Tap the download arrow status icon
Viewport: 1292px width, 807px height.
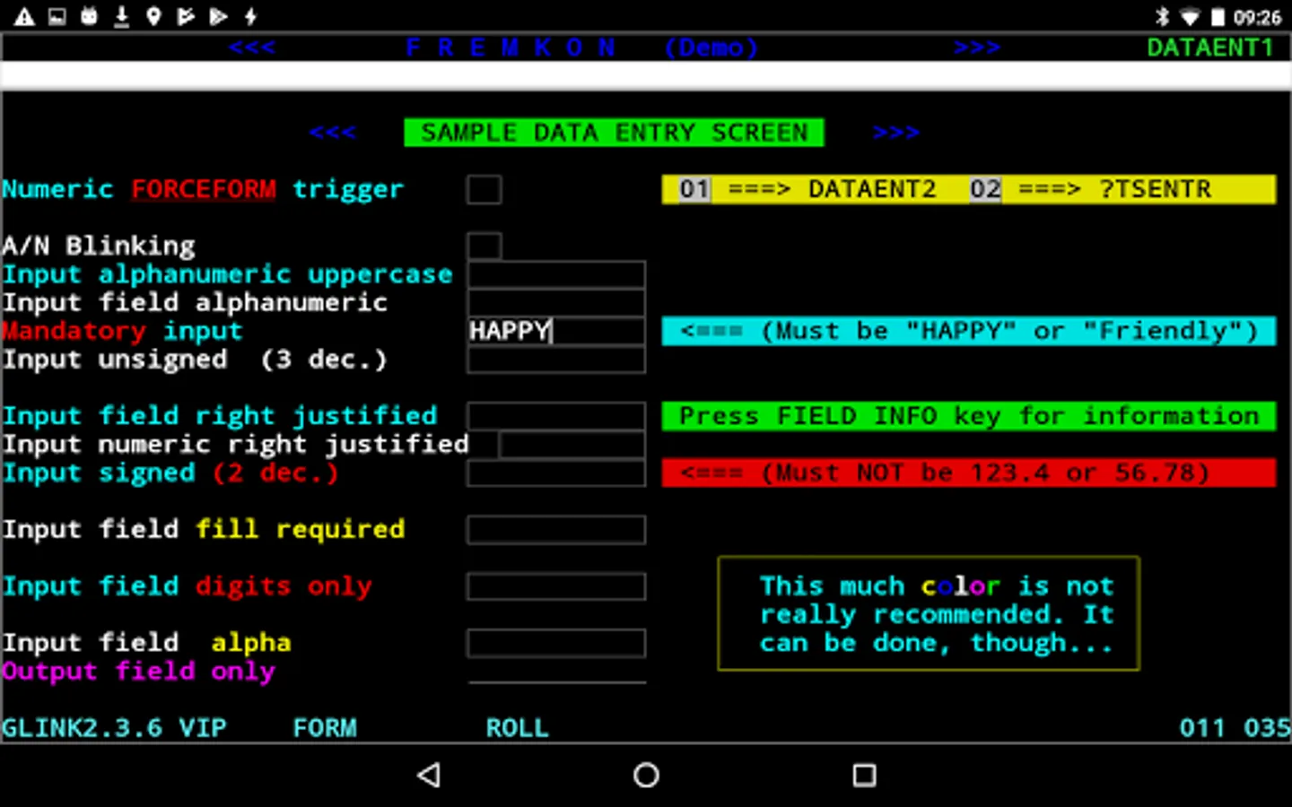pyautogui.click(x=121, y=16)
